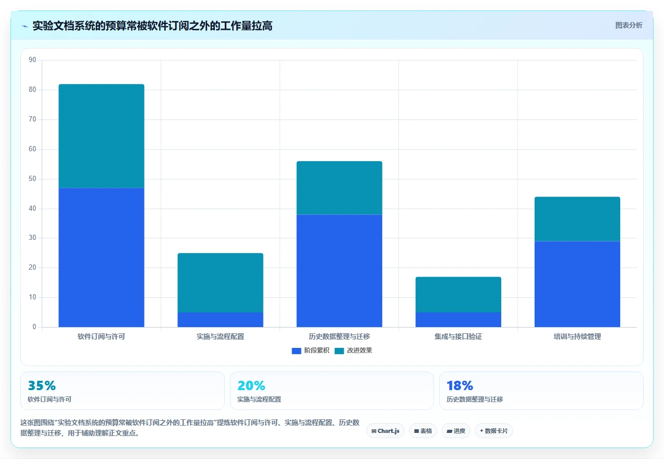Click the blue segment of the 实施与流程配置 bar
Viewport: 664px width, 459px height.
pos(220,320)
